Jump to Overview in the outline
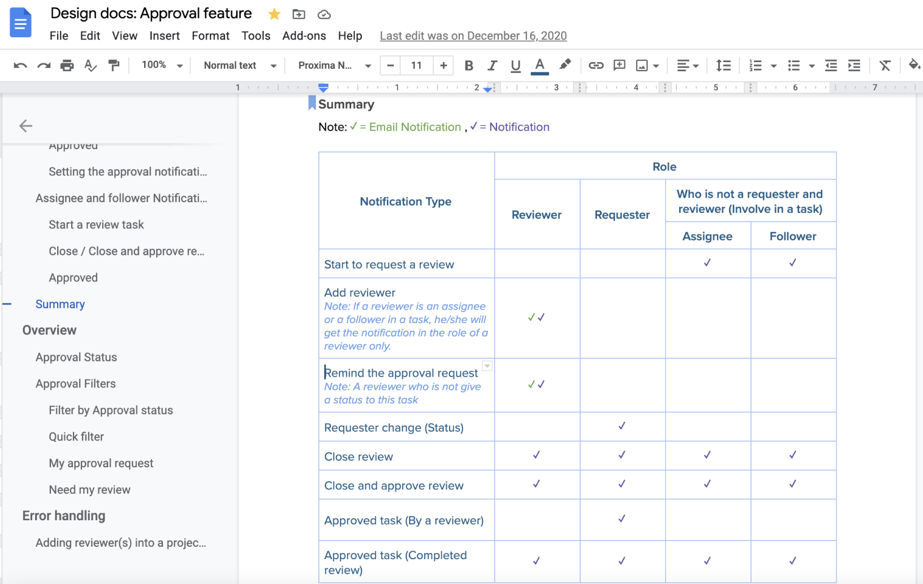The width and height of the screenshot is (923, 584). click(x=49, y=330)
